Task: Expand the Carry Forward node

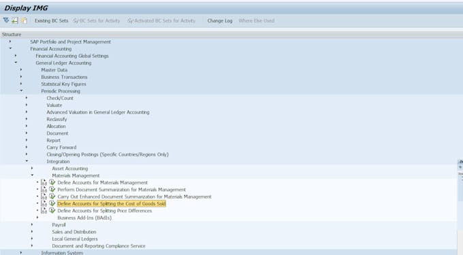Action: tap(27, 147)
